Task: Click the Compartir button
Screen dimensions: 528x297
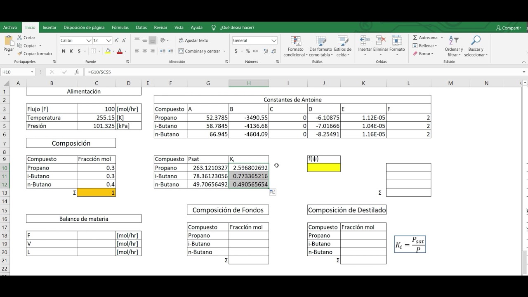Action: tap(509, 28)
